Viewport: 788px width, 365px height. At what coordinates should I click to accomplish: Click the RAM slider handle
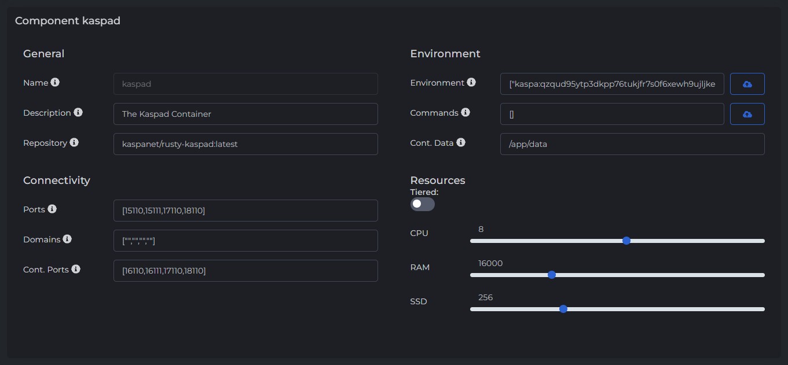552,275
